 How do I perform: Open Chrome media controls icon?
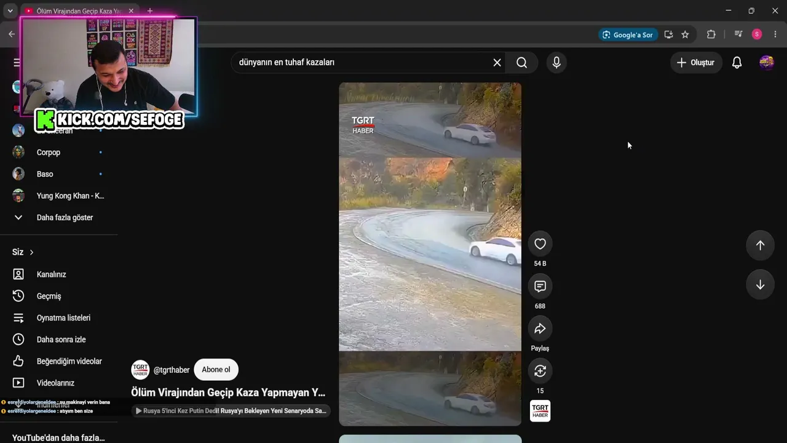tap(738, 34)
